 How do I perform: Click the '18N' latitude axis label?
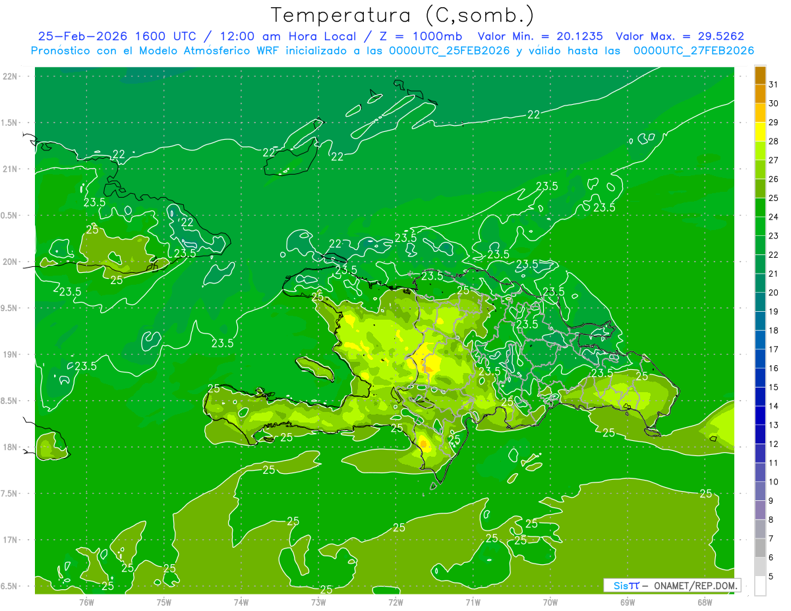point(9,448)
